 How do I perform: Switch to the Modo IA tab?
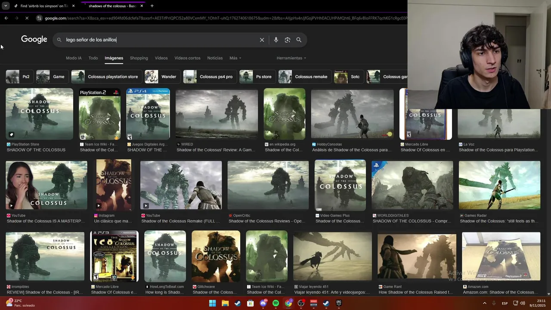(x=74, y=58)
